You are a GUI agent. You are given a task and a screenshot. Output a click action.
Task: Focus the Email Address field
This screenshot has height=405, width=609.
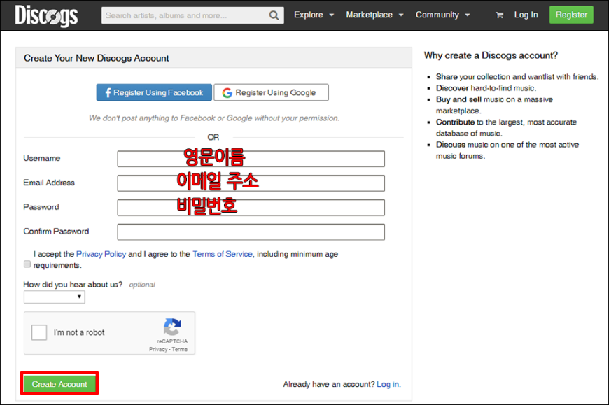point(251,183)
